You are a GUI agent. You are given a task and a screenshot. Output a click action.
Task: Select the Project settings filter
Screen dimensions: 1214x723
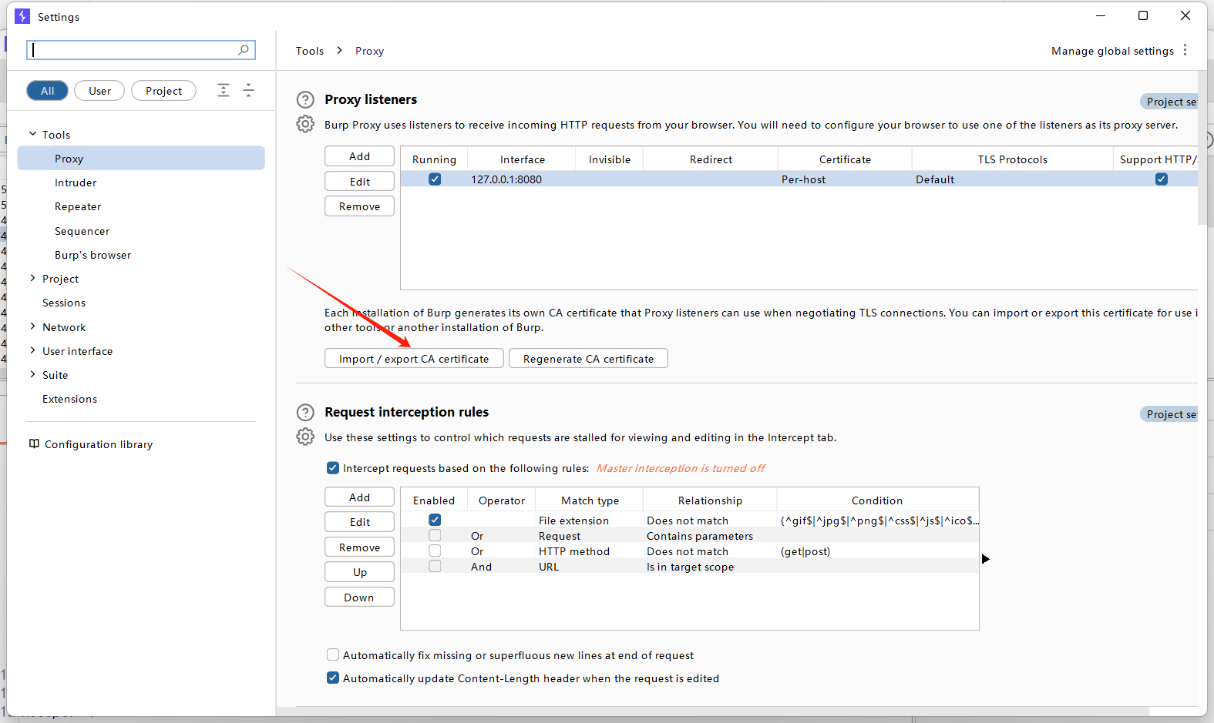click(163, 91)
